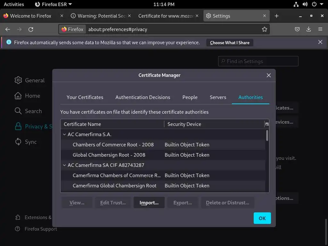Select Camerfirma Global Chambersign Root row
The height and width of the screenshot is (246, 328).
163,186
